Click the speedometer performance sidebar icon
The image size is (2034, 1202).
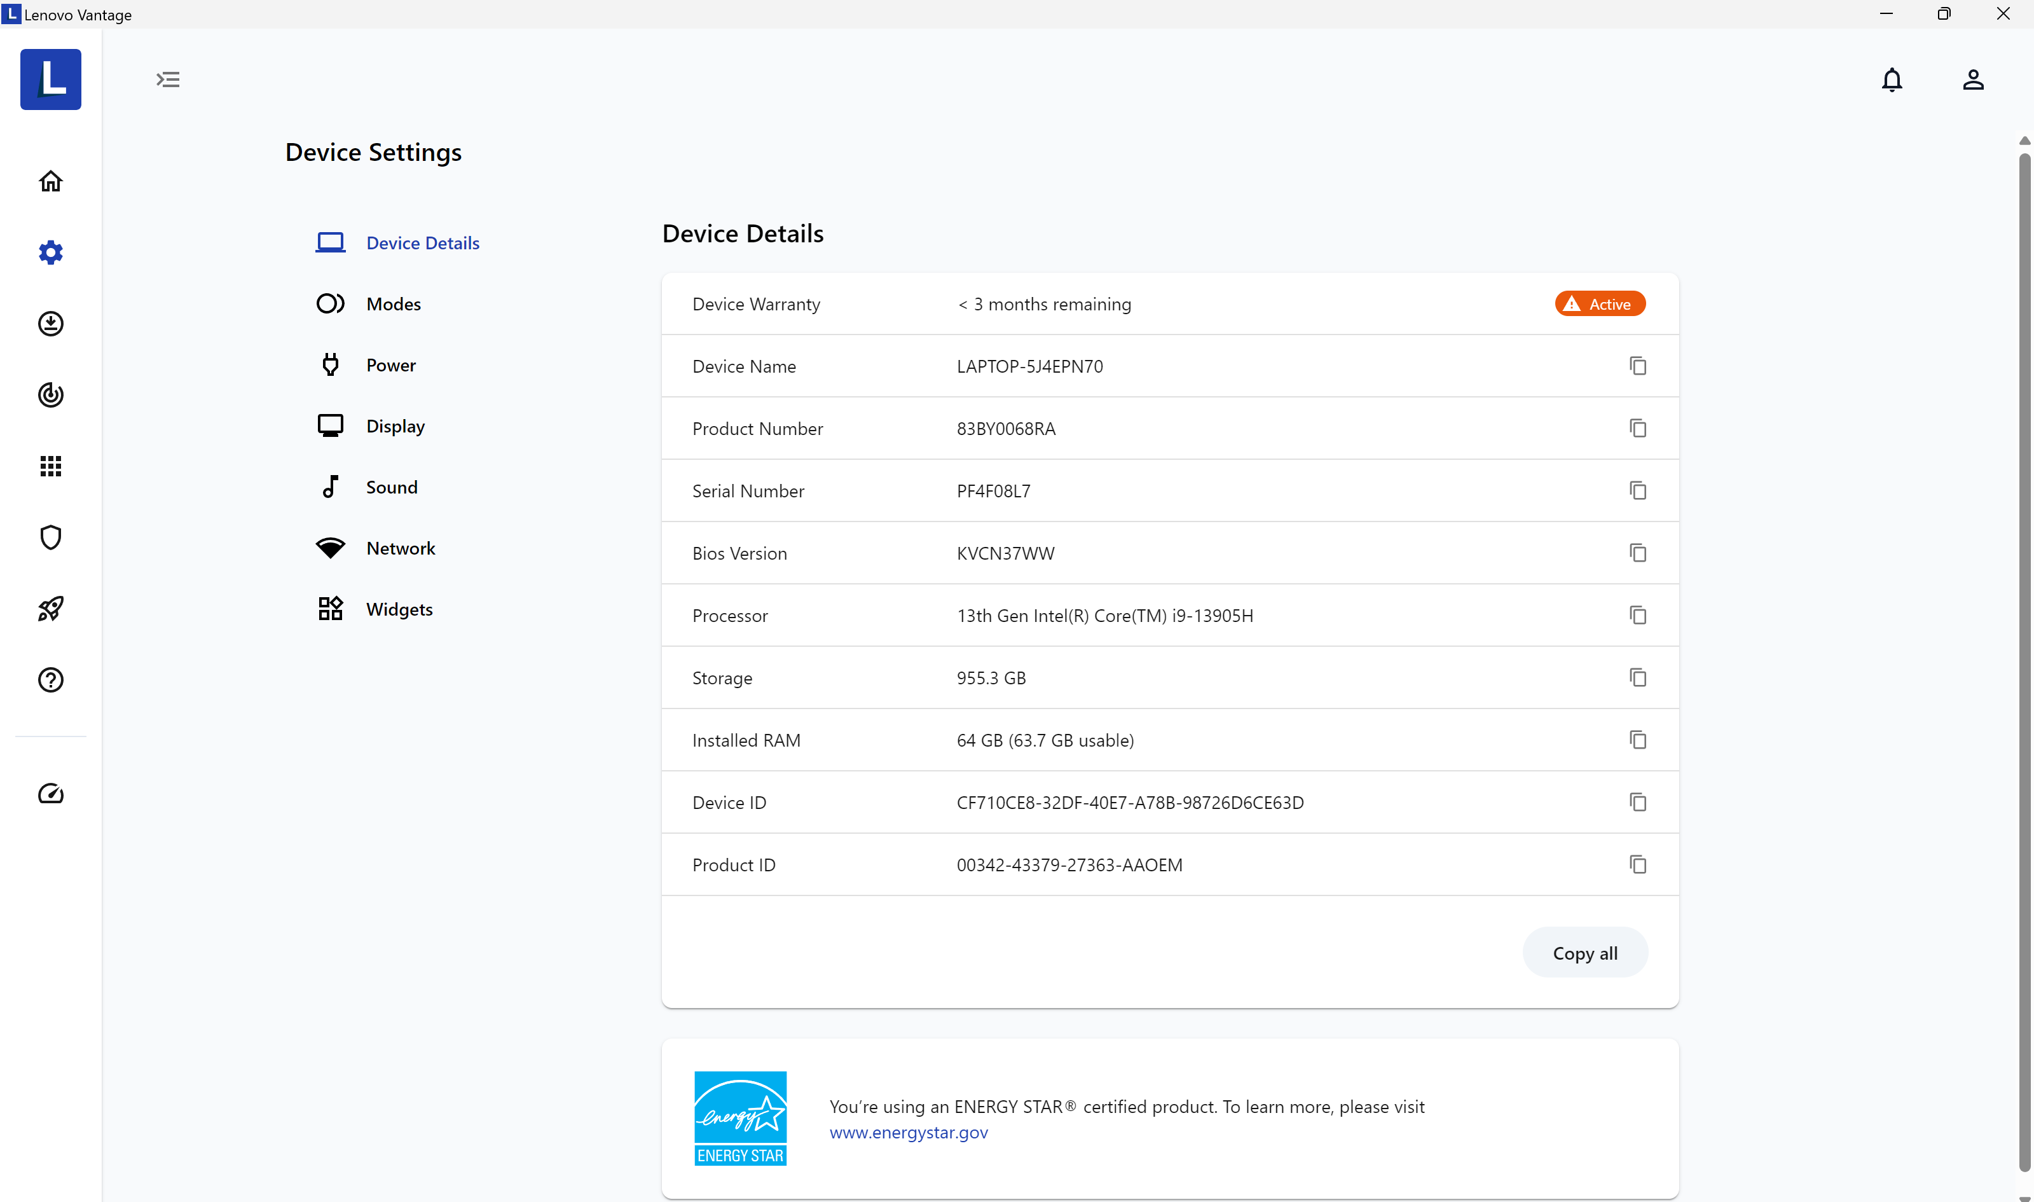coord(50,793)
